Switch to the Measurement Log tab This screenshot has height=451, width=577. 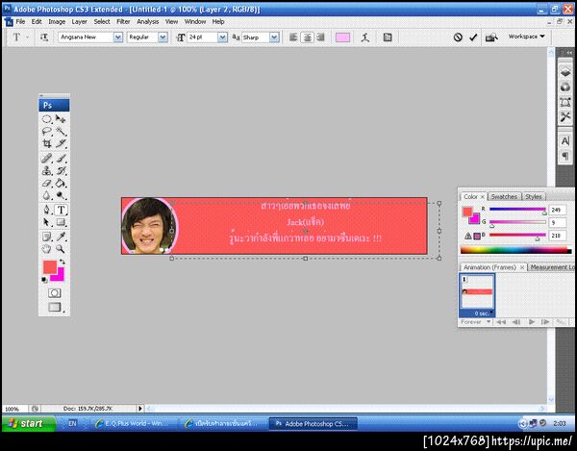[552, 267]
